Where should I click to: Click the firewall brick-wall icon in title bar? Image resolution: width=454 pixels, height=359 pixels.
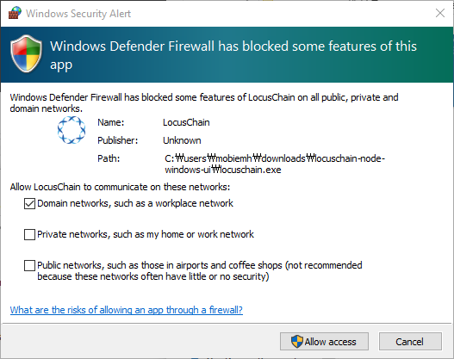click(x=15, y=13)
